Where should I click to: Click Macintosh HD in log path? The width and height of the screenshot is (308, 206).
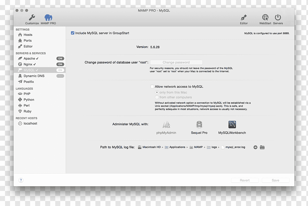tap(149, 147)
